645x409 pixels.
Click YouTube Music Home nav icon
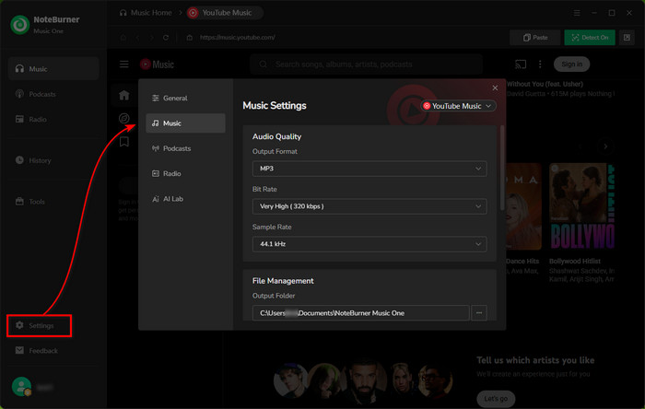pyautogui.click(x=124, y=95)
